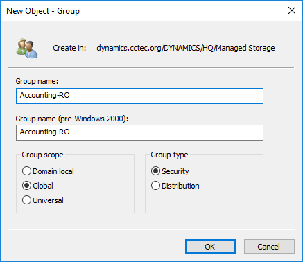The height and width of the screenshot is (262, 303).
Task: Focus the pre-Windows 2000 name field
Action: (x=139, y=132)
